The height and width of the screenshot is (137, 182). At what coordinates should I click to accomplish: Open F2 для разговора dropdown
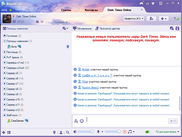click(x=167, y=132)
